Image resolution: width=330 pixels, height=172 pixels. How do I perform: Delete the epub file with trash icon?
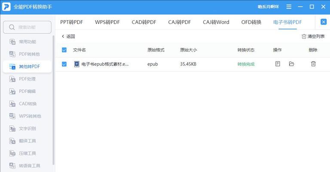[313, 64]
